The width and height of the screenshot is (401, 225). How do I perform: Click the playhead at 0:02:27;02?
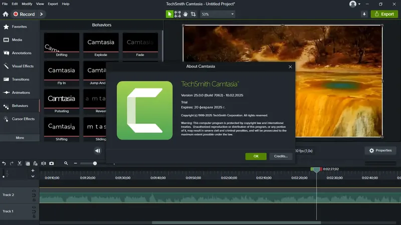pyautogui.click(x=316, y=169)
